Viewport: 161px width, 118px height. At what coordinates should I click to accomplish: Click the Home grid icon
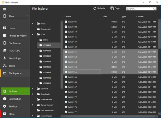(5, 28)
